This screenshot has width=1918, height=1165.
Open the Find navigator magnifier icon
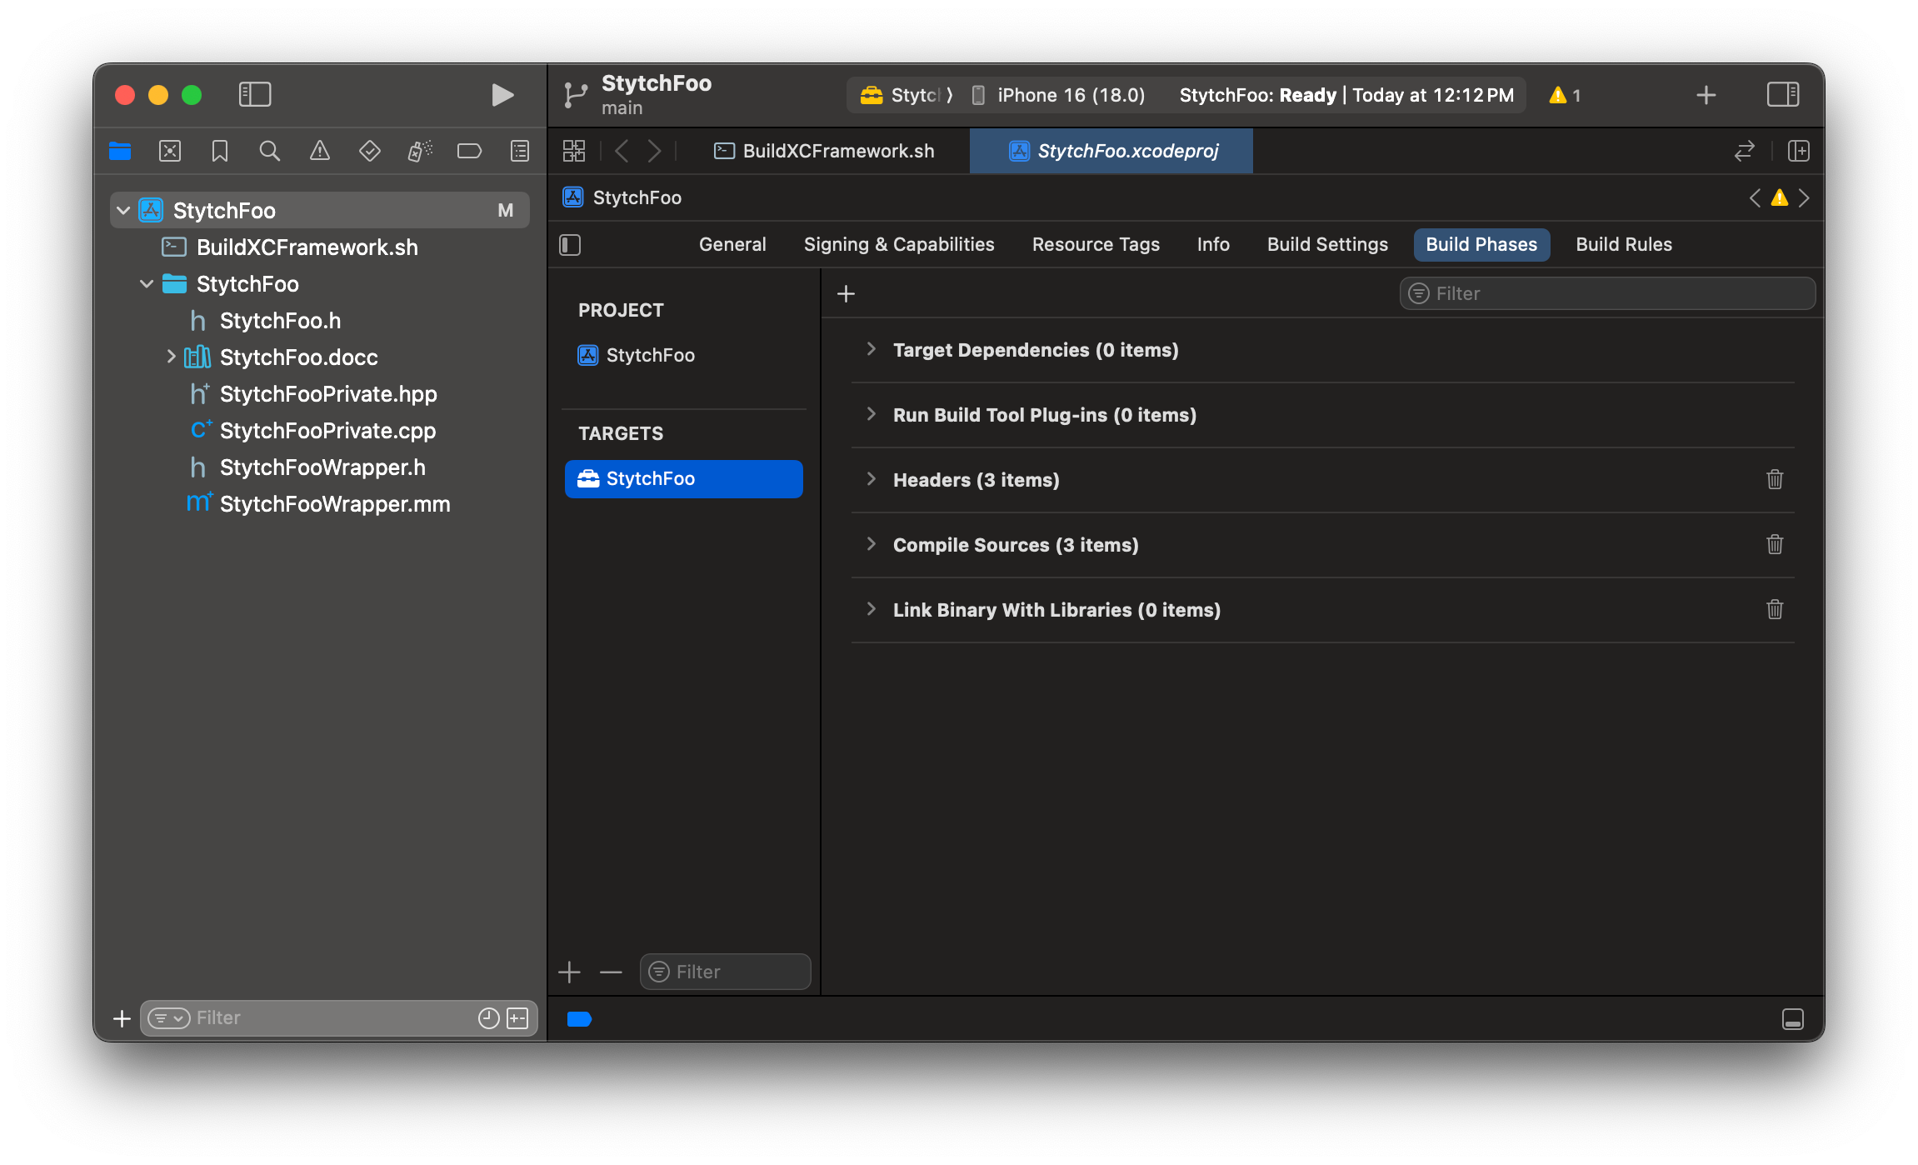[269, 151]
